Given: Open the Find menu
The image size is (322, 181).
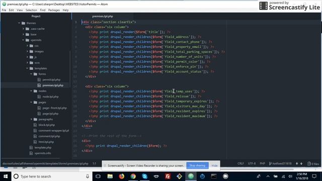Looking at the screenshot, I should [x=42, y=10].
